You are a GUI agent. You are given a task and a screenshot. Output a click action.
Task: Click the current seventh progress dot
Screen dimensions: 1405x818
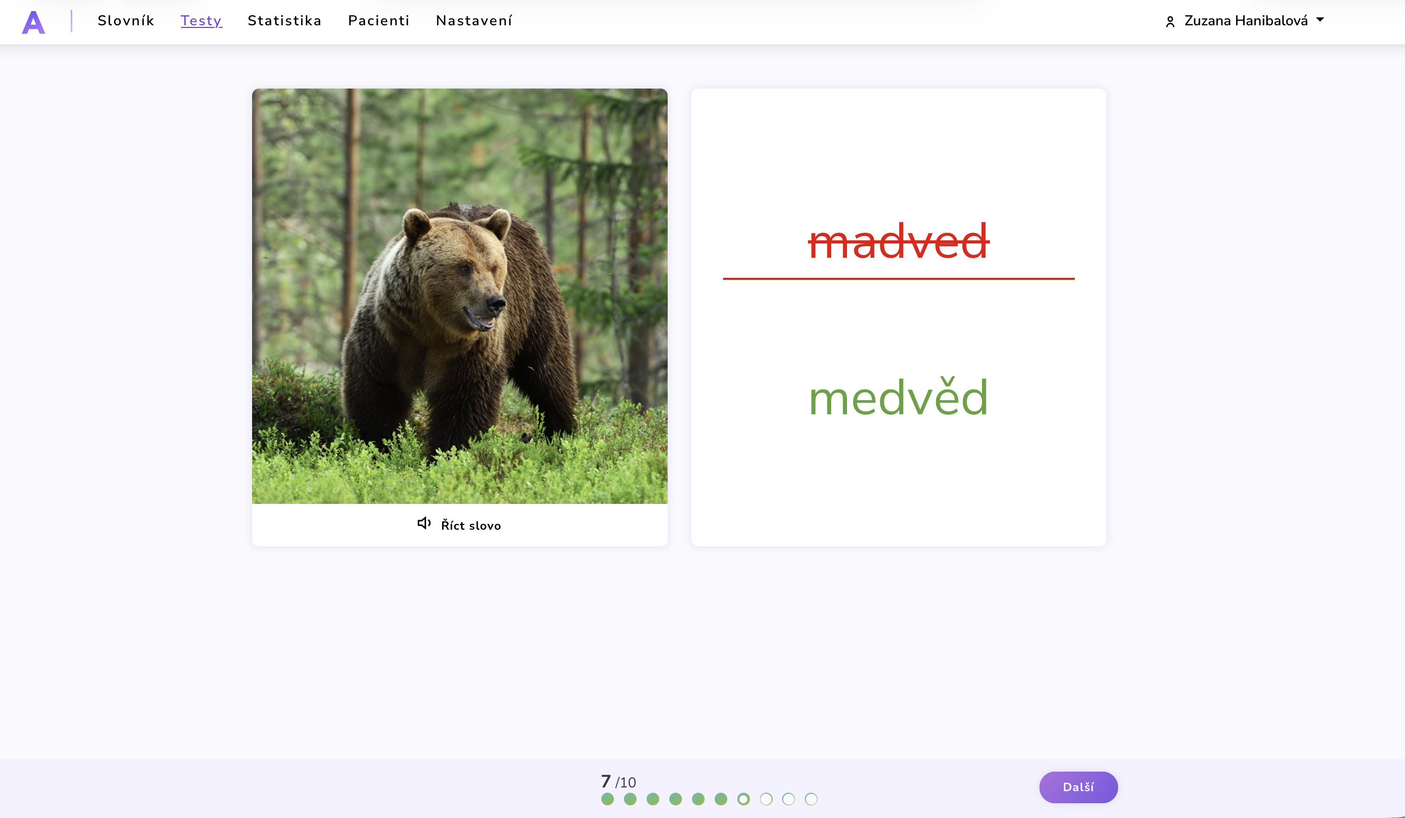pyautogui.click(x=743, y=799)
